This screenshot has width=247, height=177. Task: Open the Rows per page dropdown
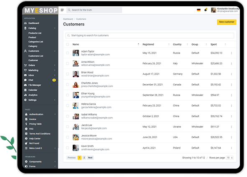[230, 158]
